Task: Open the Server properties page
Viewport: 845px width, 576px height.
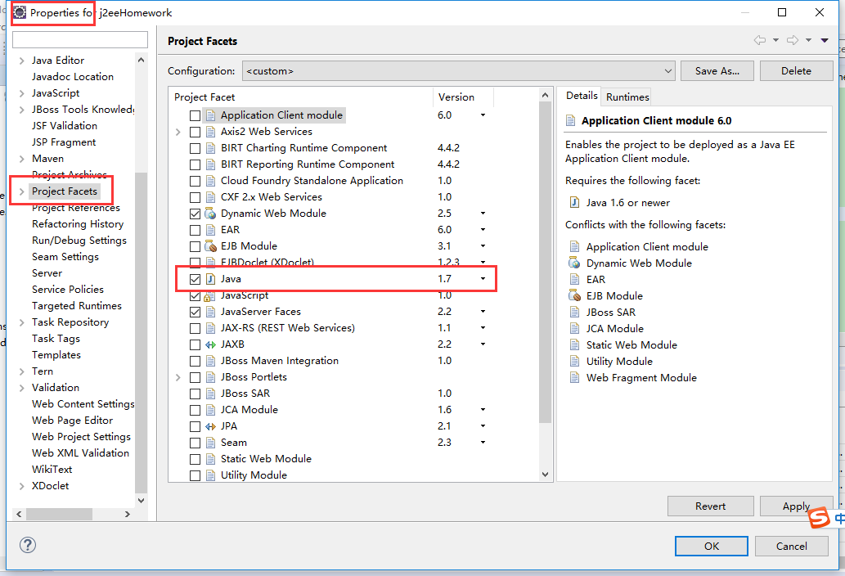Action: 47,273
